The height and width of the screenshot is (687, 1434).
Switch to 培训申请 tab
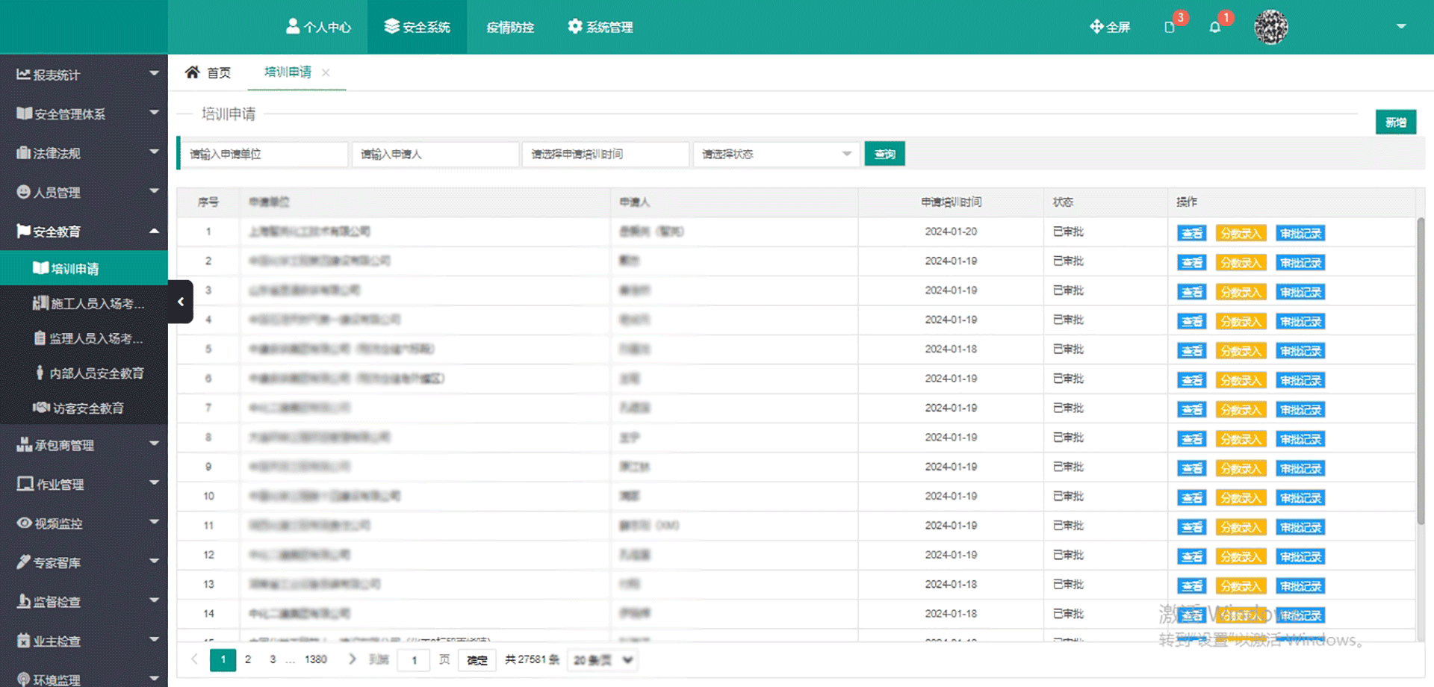(x=288, y=72)
